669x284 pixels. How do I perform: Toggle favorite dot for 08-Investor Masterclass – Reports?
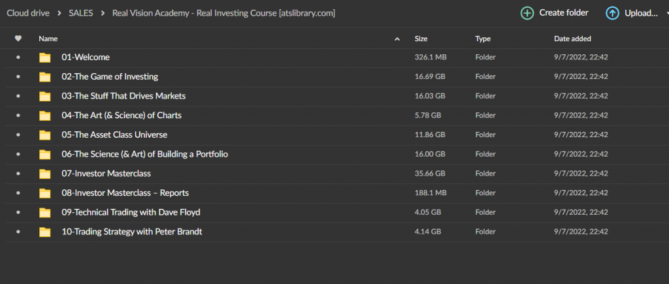[x=18, y=193]
